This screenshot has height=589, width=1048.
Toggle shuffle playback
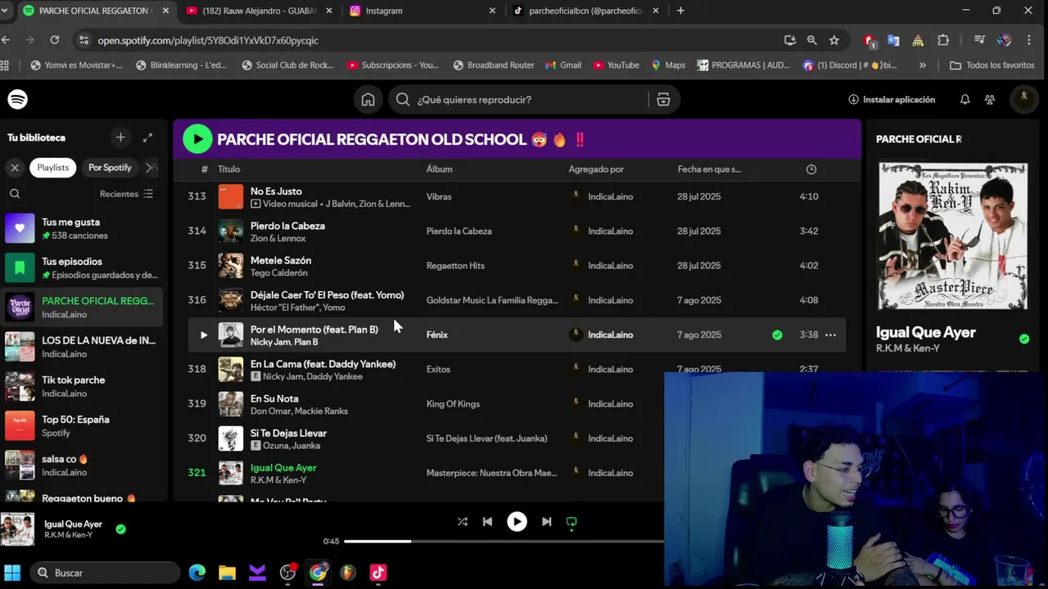463,522
